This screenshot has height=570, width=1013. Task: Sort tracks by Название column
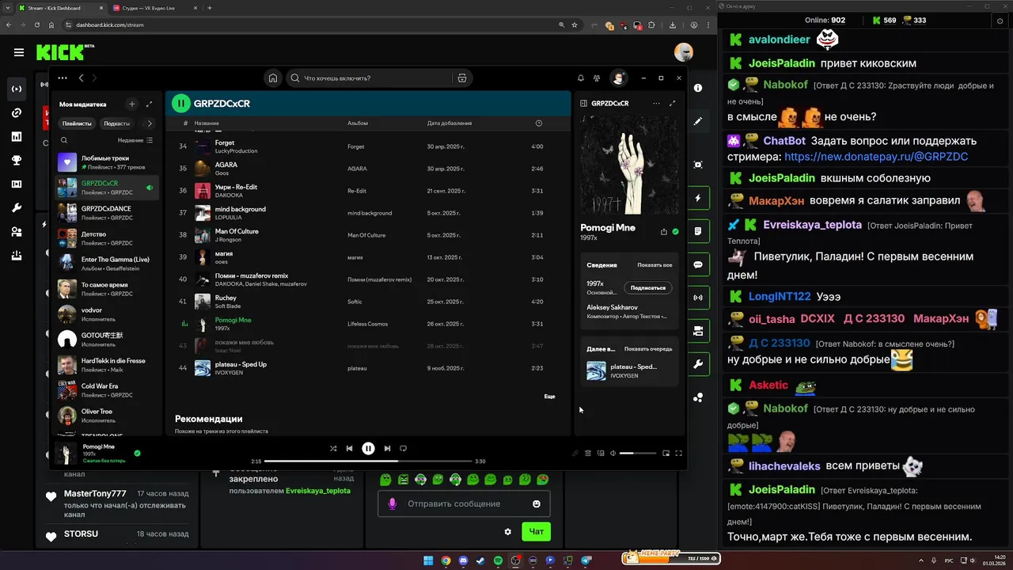pyautogui.click(x=207, y=123)
